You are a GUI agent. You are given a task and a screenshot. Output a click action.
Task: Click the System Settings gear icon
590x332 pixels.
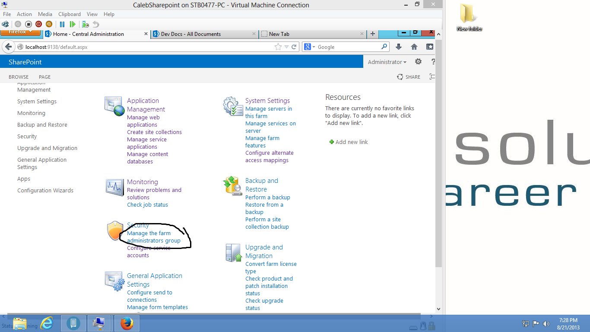[x=233, y=106]
